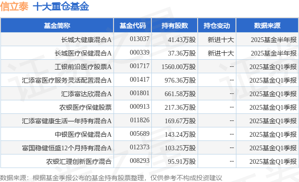Image resolution: width=299 pixels, height=182 pixels.
Task: Select the 持有股数 column header
Action: [x=175, y=25]
